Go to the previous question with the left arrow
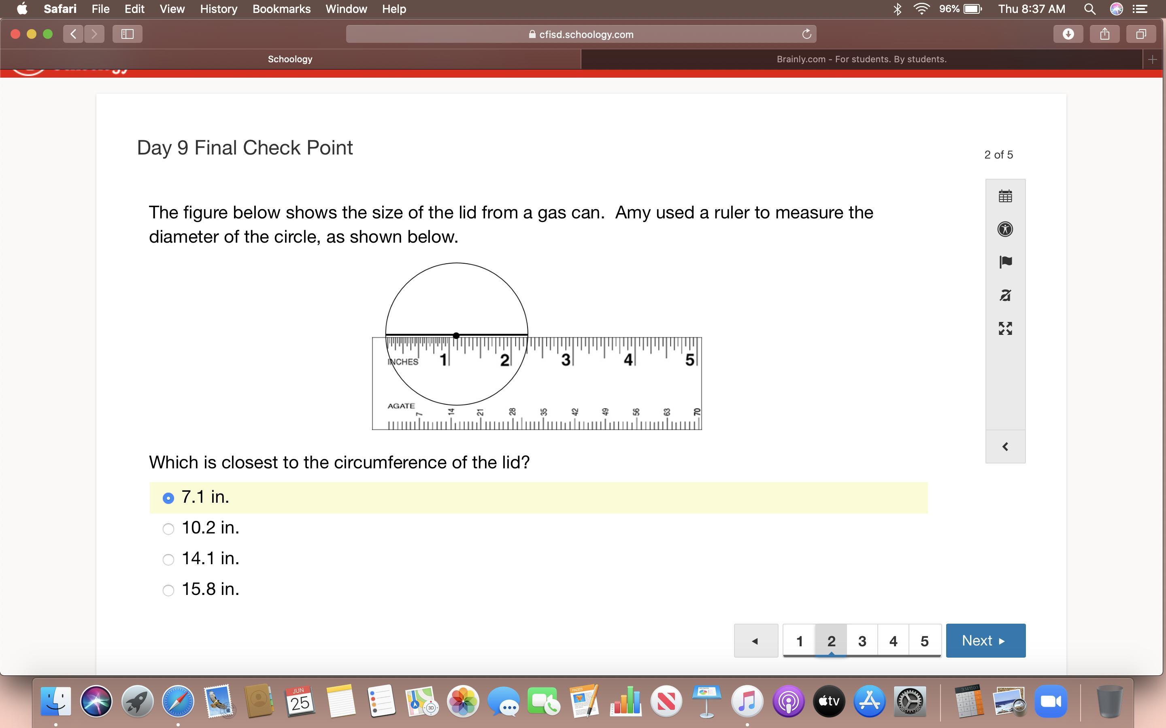This screenshot has width=1166, height=728. (x=755, y=641)
